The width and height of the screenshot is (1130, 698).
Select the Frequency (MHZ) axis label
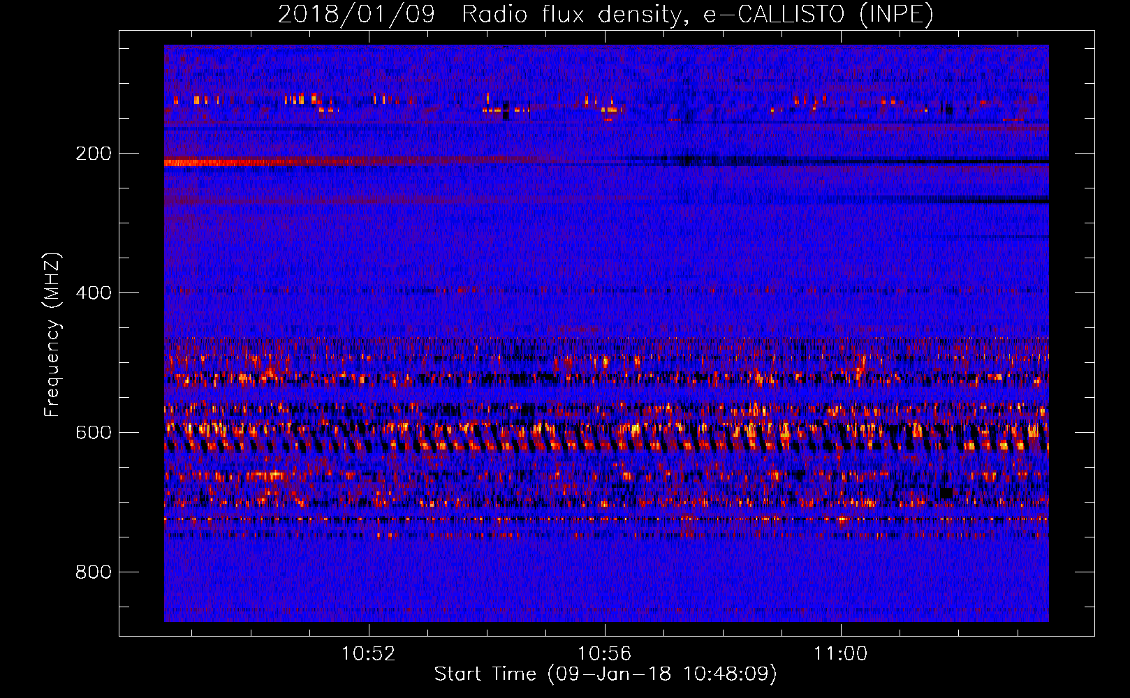[52, 335]
